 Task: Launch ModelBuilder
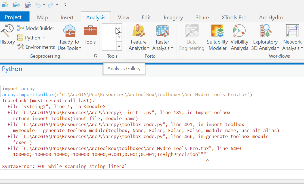[x=35, y=28]
